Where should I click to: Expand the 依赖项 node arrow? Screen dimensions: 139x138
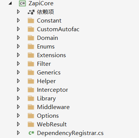(18, 12)
